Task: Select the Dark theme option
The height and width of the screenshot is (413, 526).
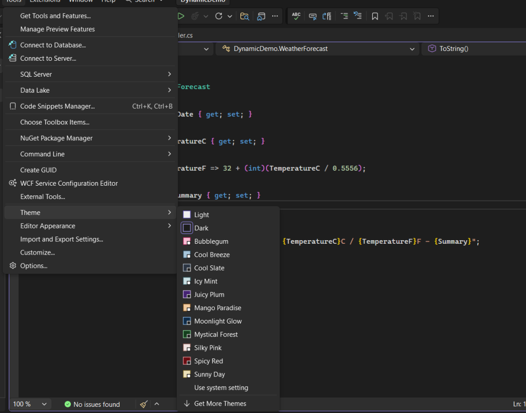Action: coord(228,228)
